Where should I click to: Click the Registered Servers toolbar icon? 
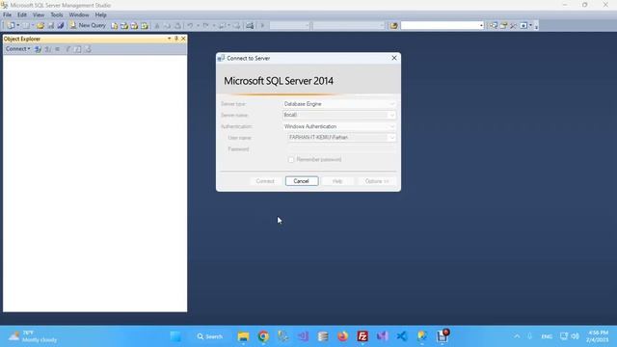[493, 26]
